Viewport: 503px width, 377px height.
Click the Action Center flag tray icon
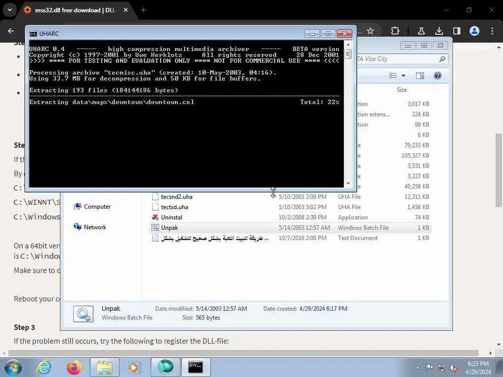point(429,367)
